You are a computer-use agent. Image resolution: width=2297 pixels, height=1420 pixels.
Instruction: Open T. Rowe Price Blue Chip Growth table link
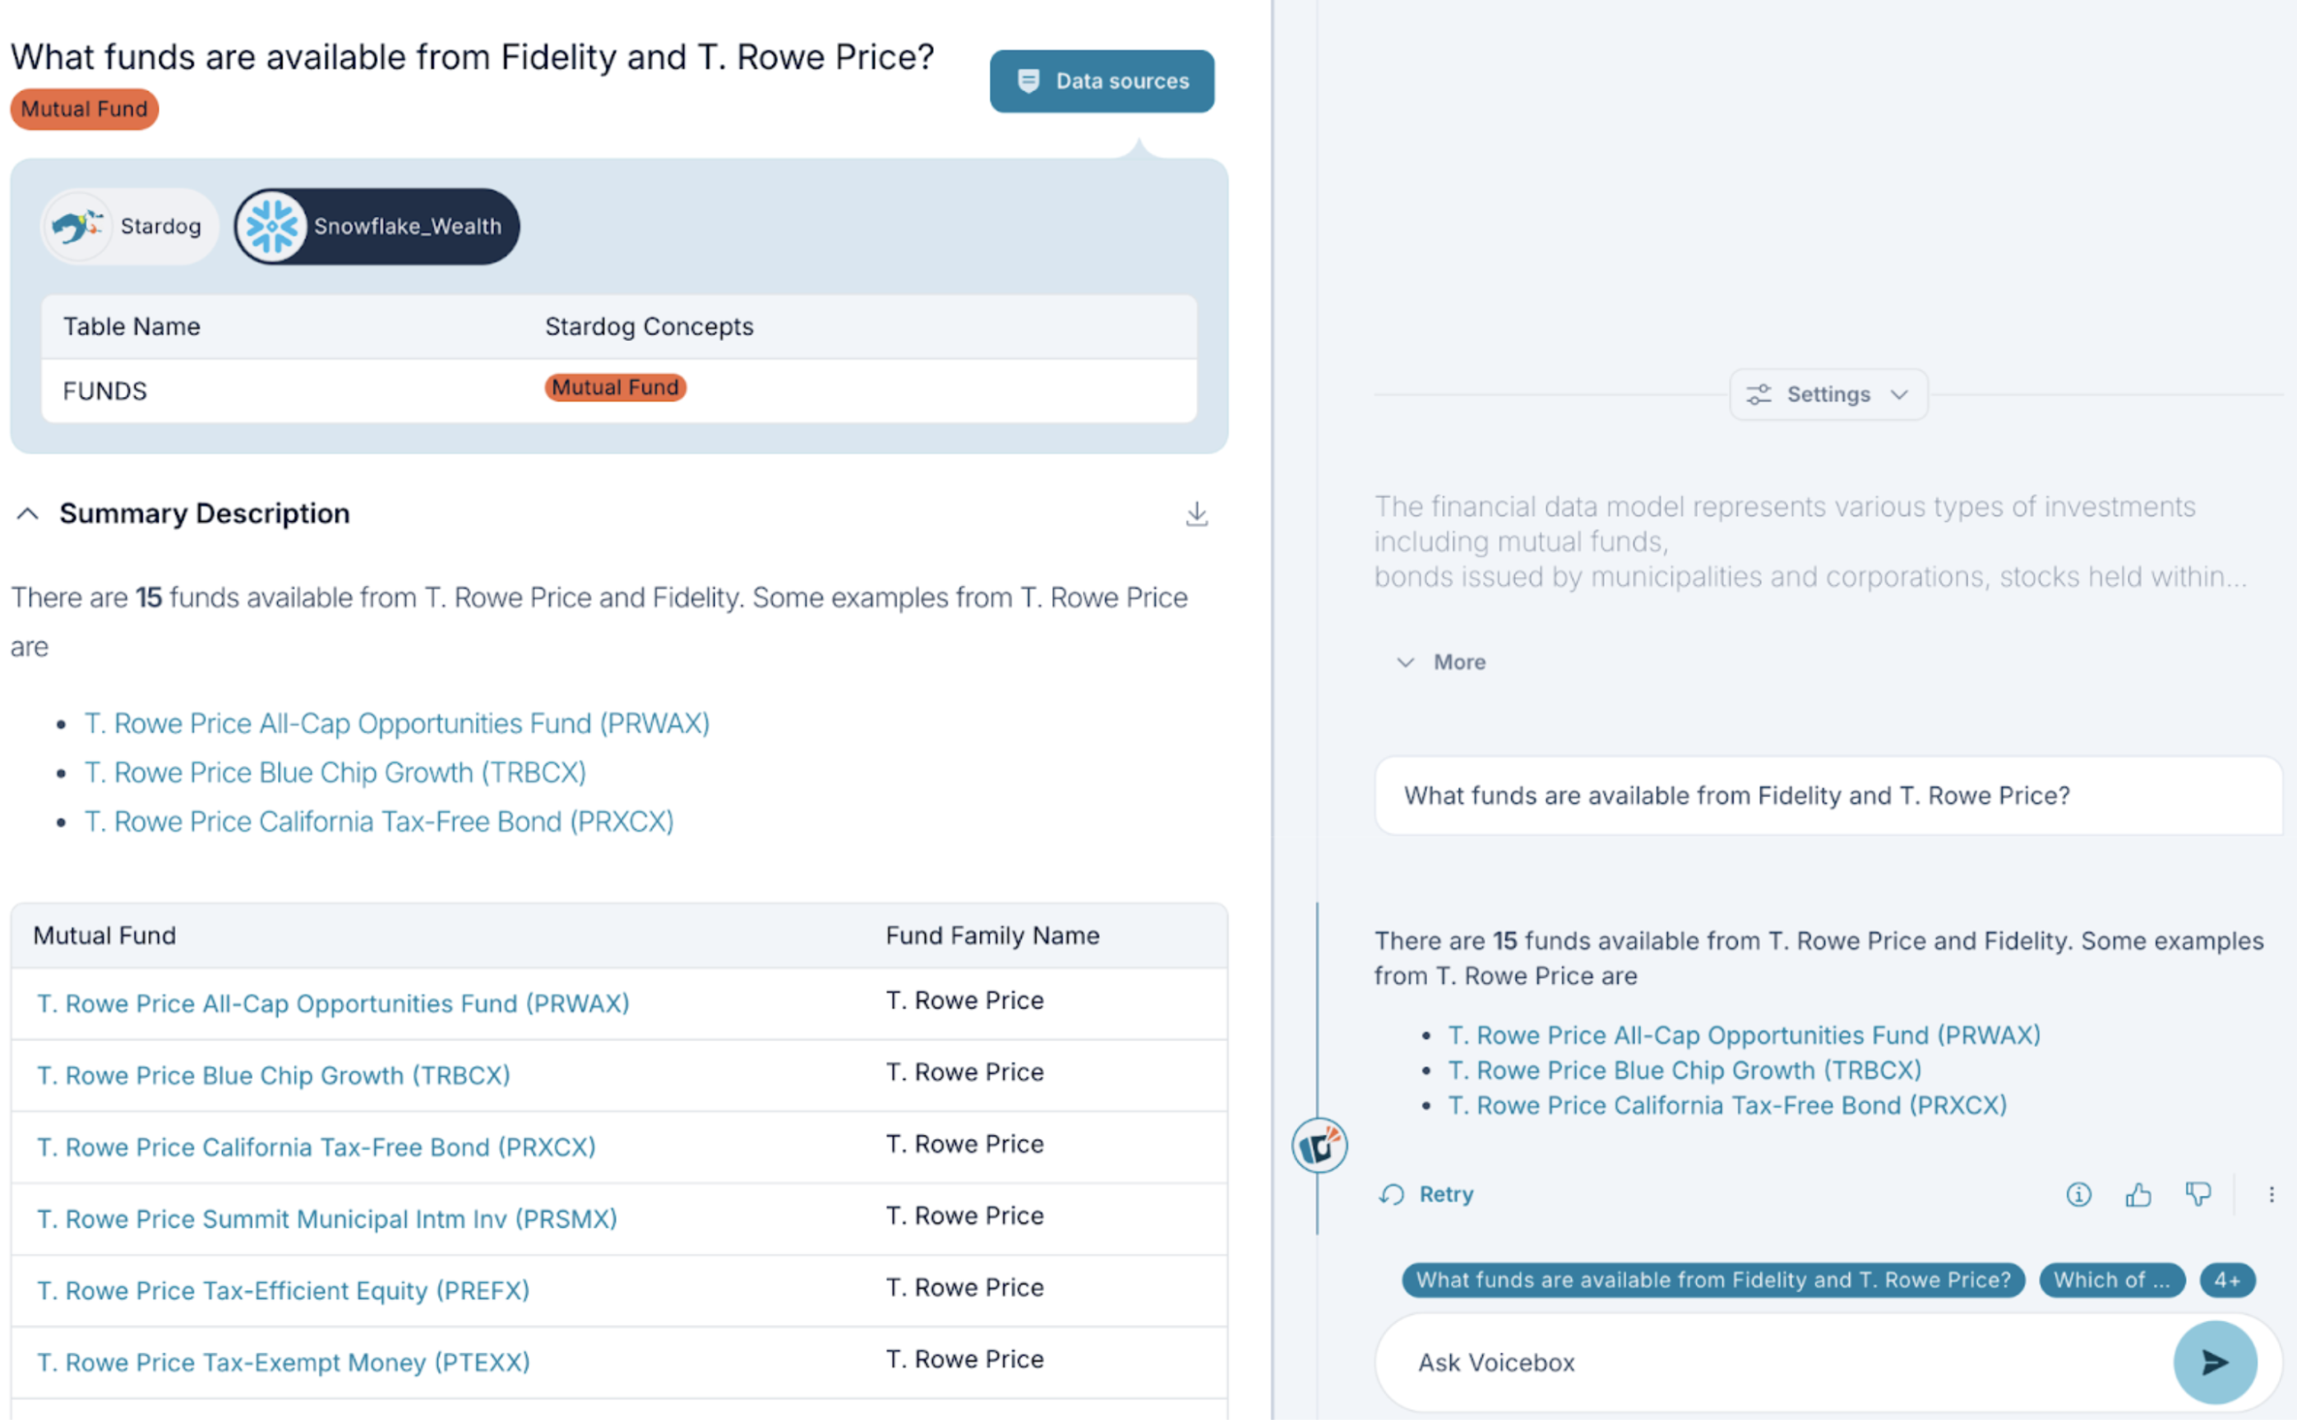point(274,1076)
